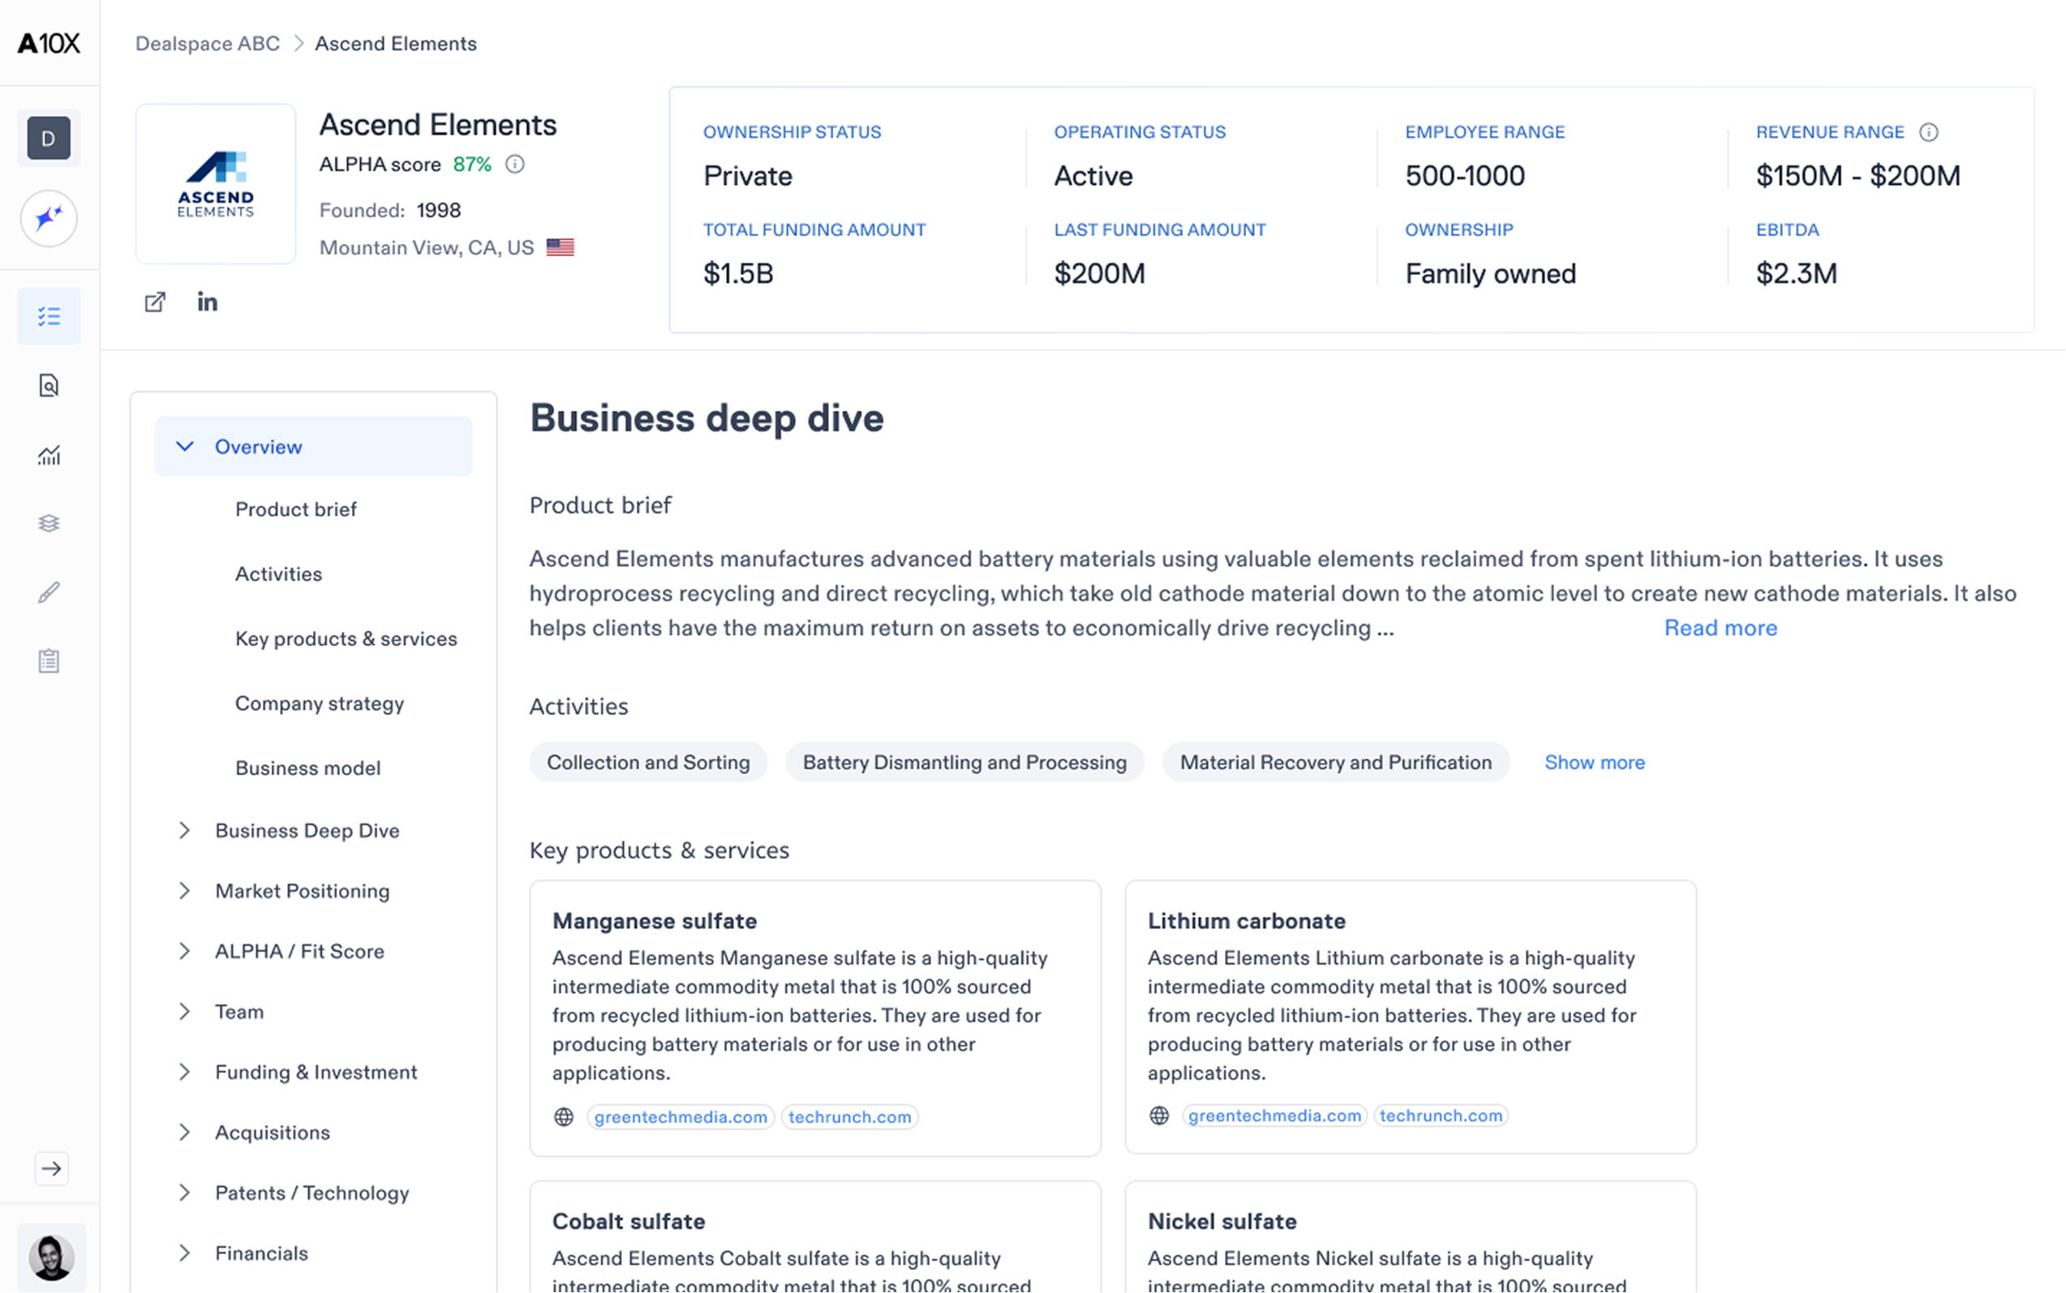
Task: Click Read more in product brief
Action: [1720, 627]
